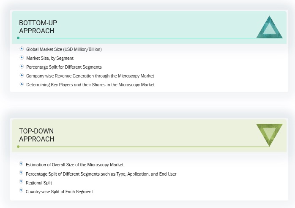This screenshot has width=295, height=208.
Task: Click the large green down triangle icon
Action: 269,133
